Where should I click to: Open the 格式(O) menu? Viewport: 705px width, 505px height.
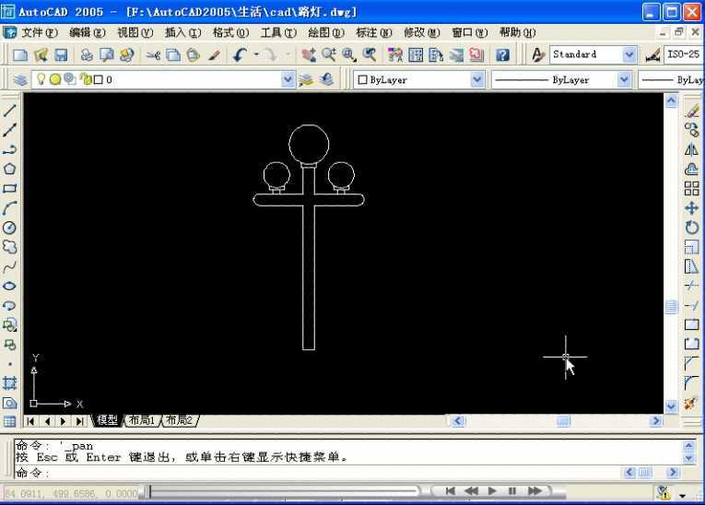[x=230, y=33]
